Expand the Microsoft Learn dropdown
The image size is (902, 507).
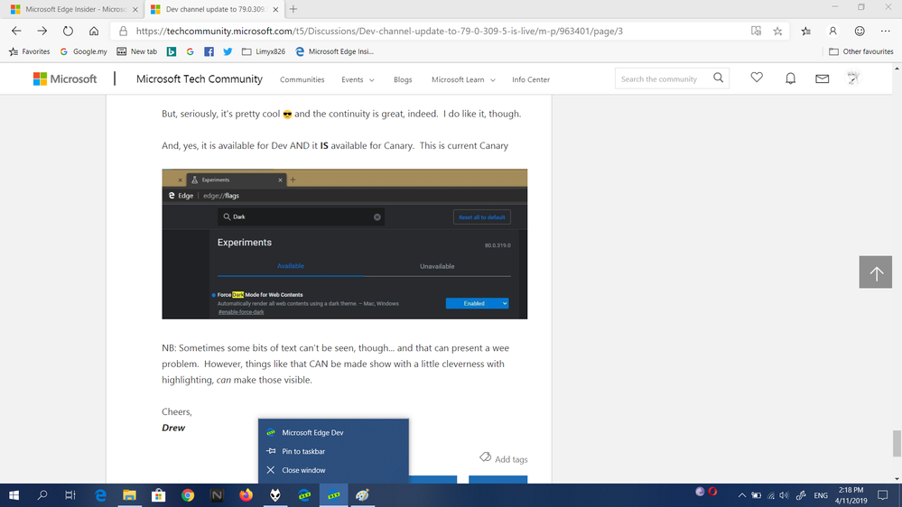click(x=463, y=79)
